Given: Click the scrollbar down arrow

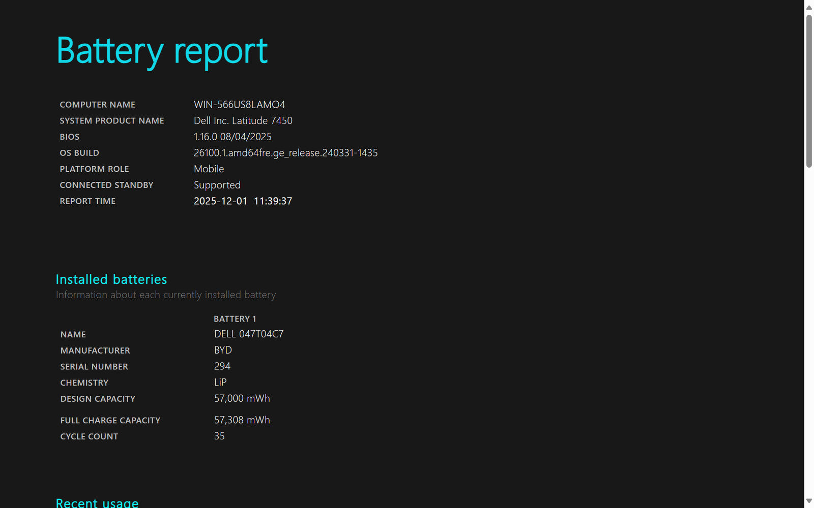Looking at the screenshot, I should tap(809, 501).
